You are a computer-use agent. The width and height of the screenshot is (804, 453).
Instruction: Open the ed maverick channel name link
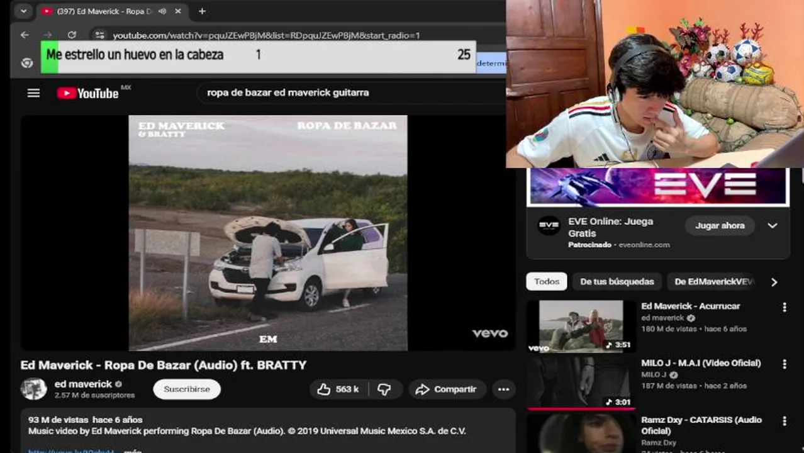point(83,384)
